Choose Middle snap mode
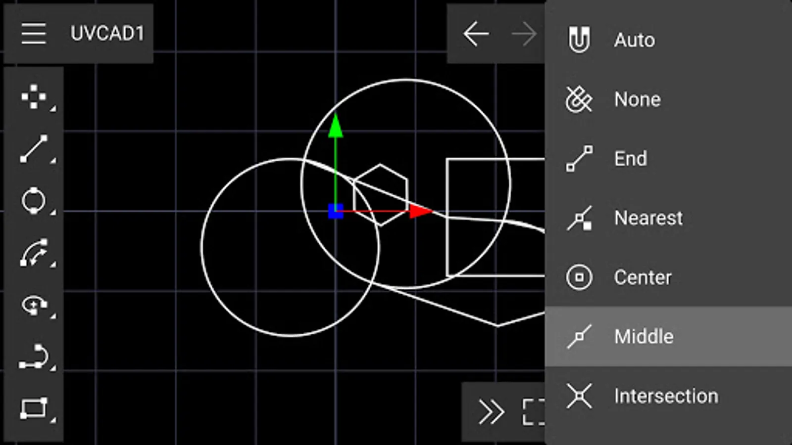This screenshot has height=445, width=792. click(x=668, y=337)
